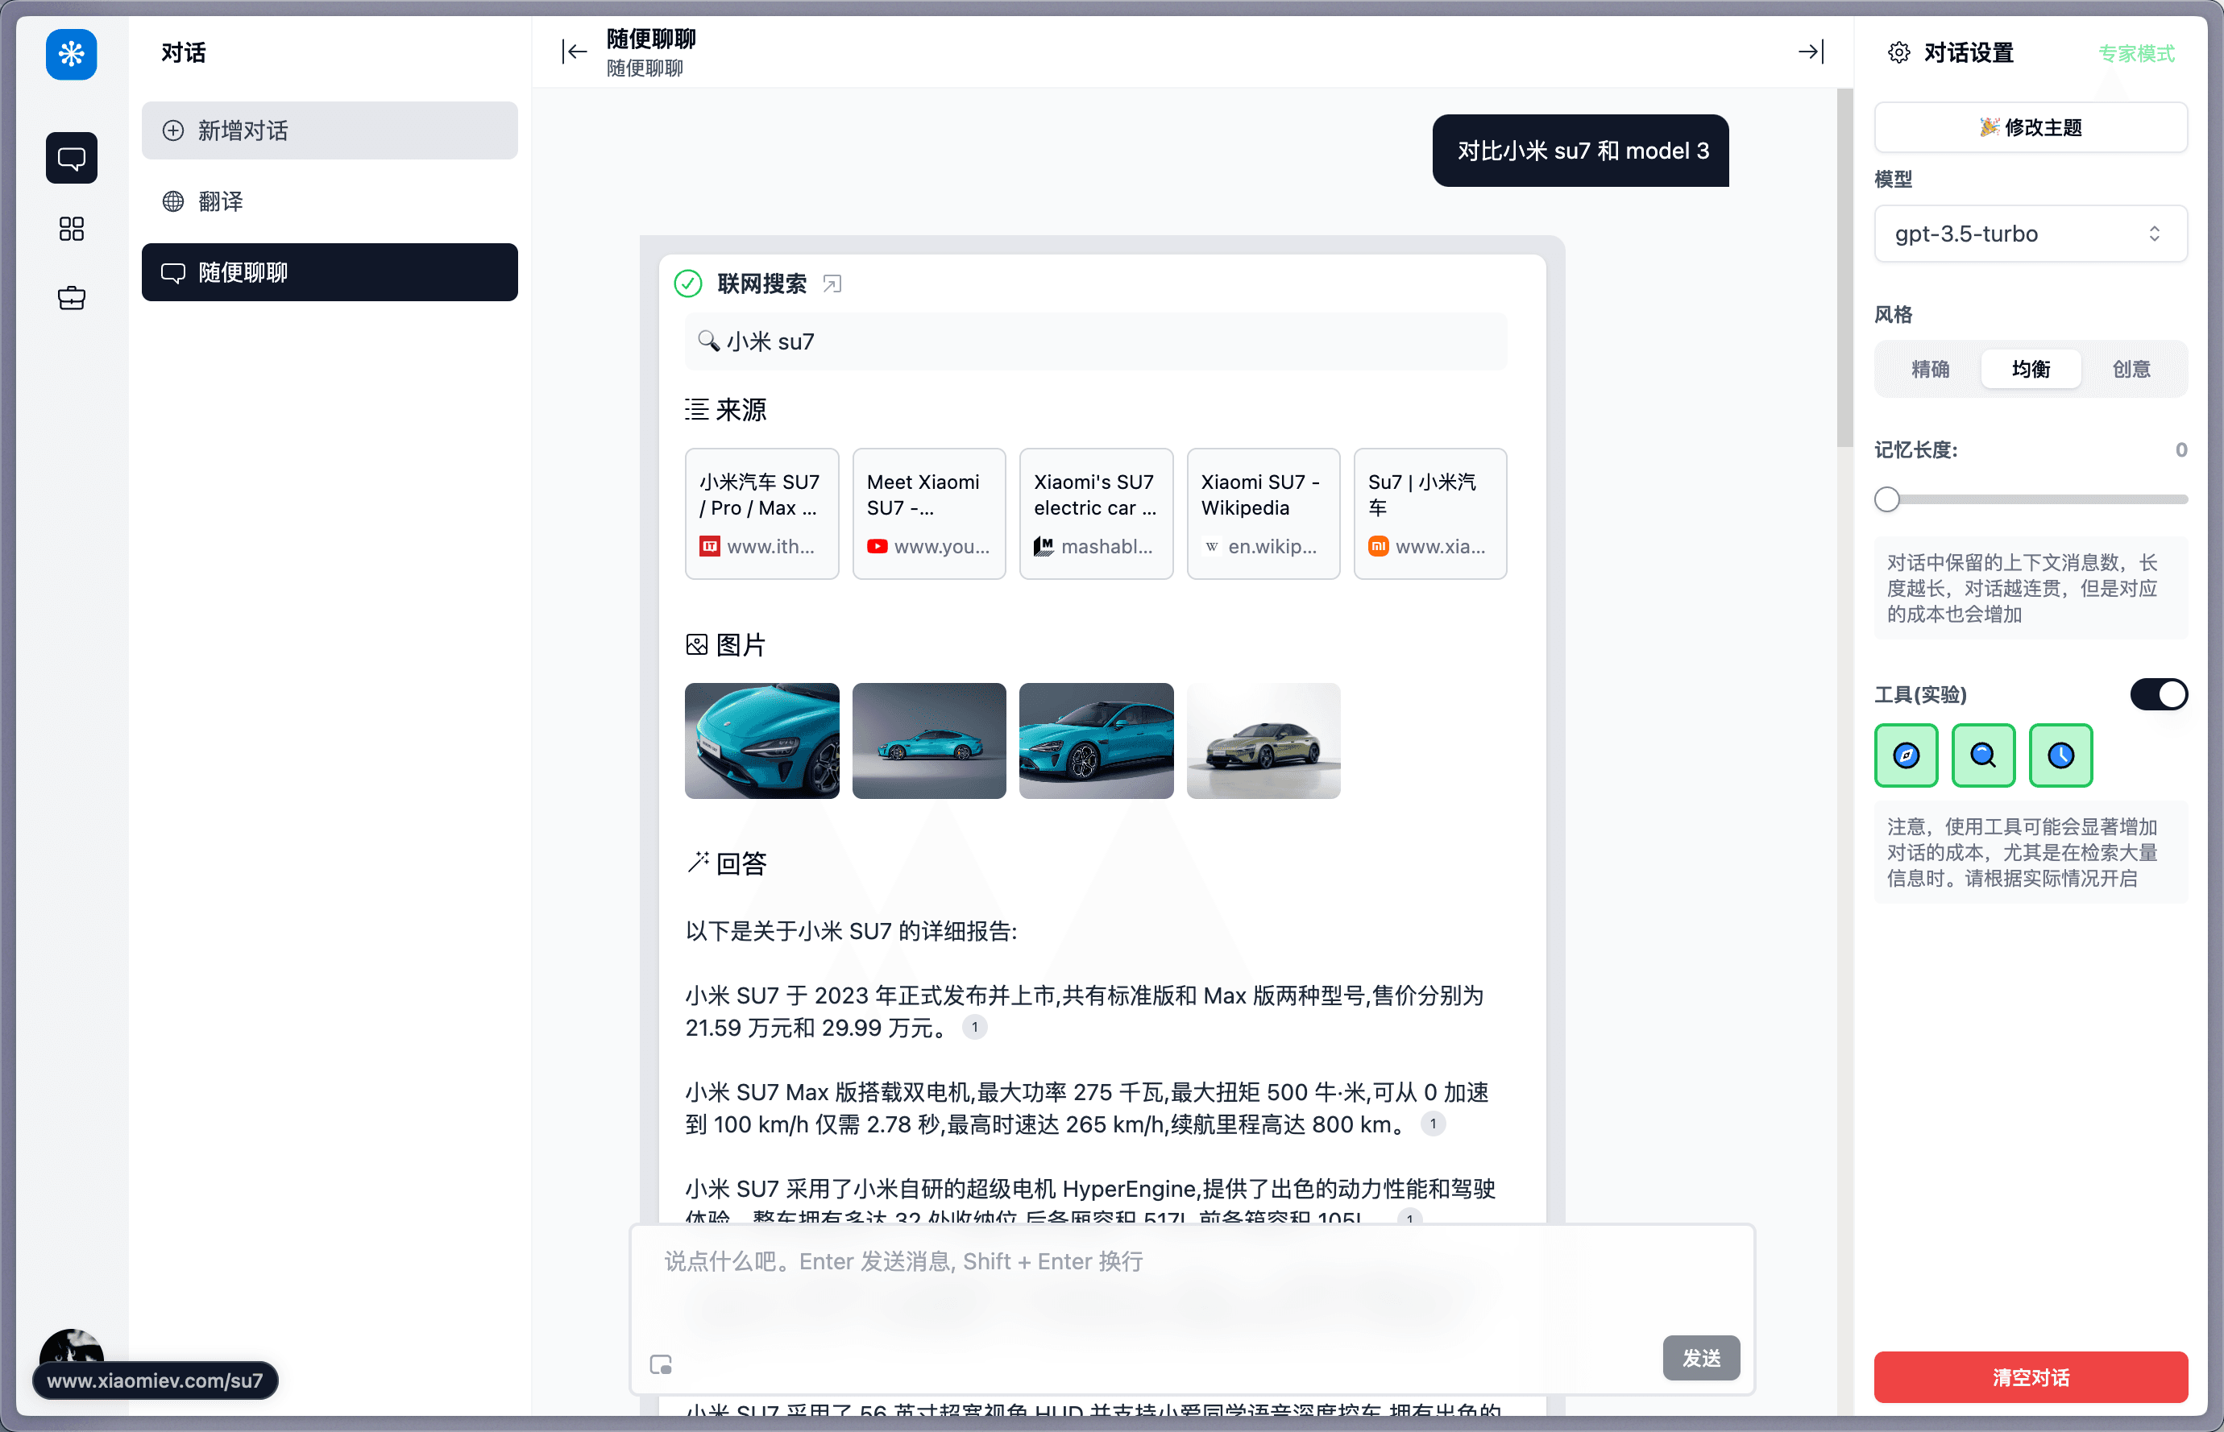The image size is (2224, 1432).
Task: Click the 回答 magic wand icon
Action: click(x=697, y=862)
